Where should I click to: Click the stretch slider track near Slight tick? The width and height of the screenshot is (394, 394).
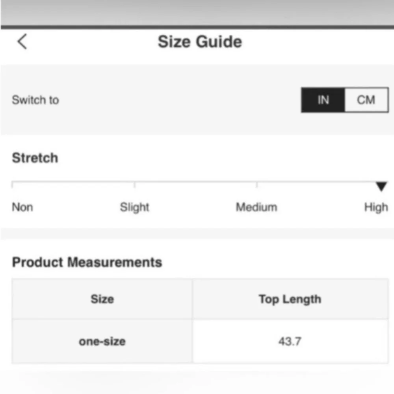(134, 183)
